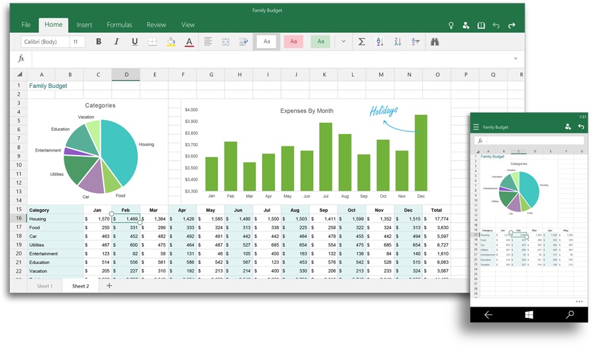
Task: Click the Share person icon in desktop window
Action: 466,25
